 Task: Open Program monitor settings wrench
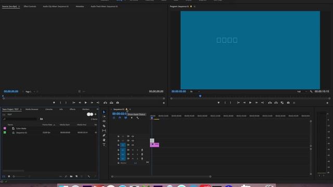[x=311, y=91]
